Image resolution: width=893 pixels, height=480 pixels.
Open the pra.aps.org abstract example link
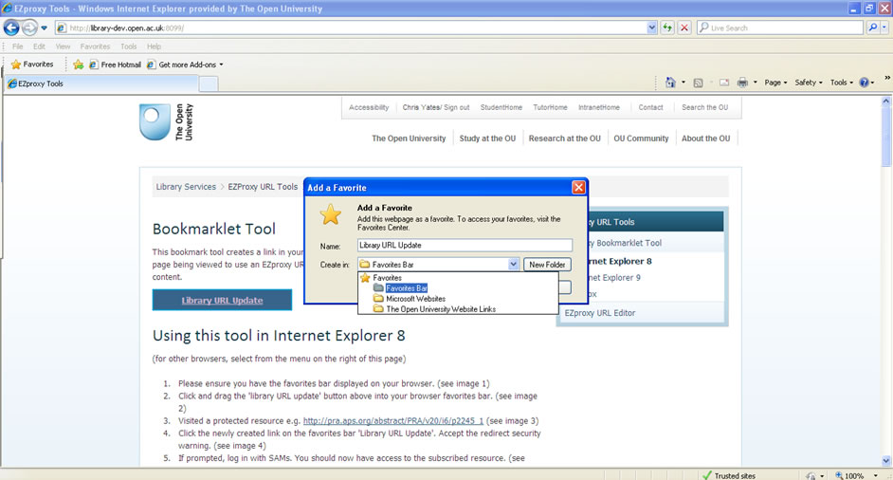pos(393,421)
